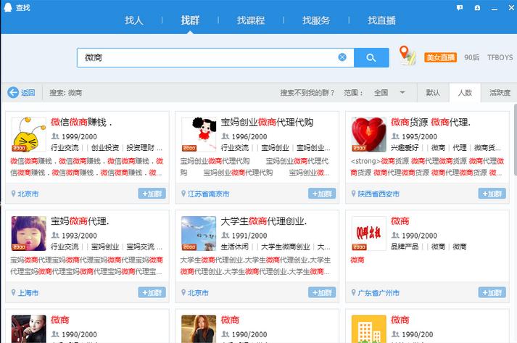The image size is (517, 343).
Task: Switch to the 找人 tab
Action: pyautogui.click(x=134, y=20)
